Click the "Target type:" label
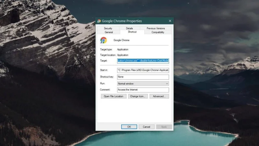 pyautogui.click(x=106, y=49)
